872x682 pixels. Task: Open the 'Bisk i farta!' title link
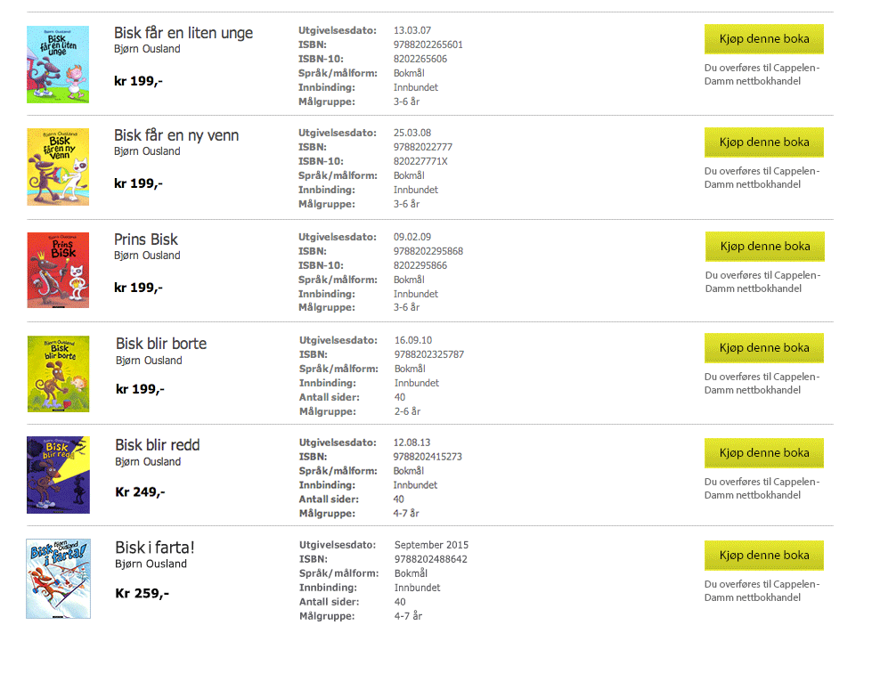coord(155,548)
